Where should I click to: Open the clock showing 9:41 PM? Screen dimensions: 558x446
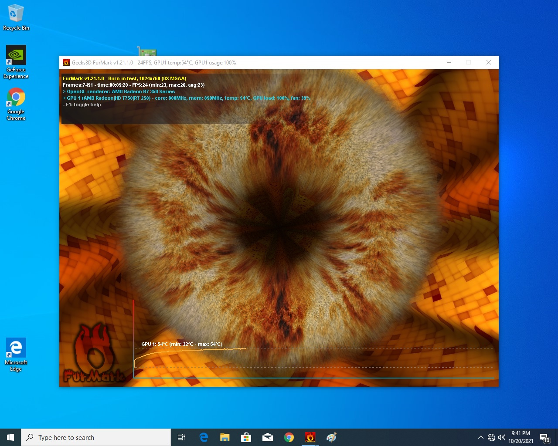[x=521, y=437]
